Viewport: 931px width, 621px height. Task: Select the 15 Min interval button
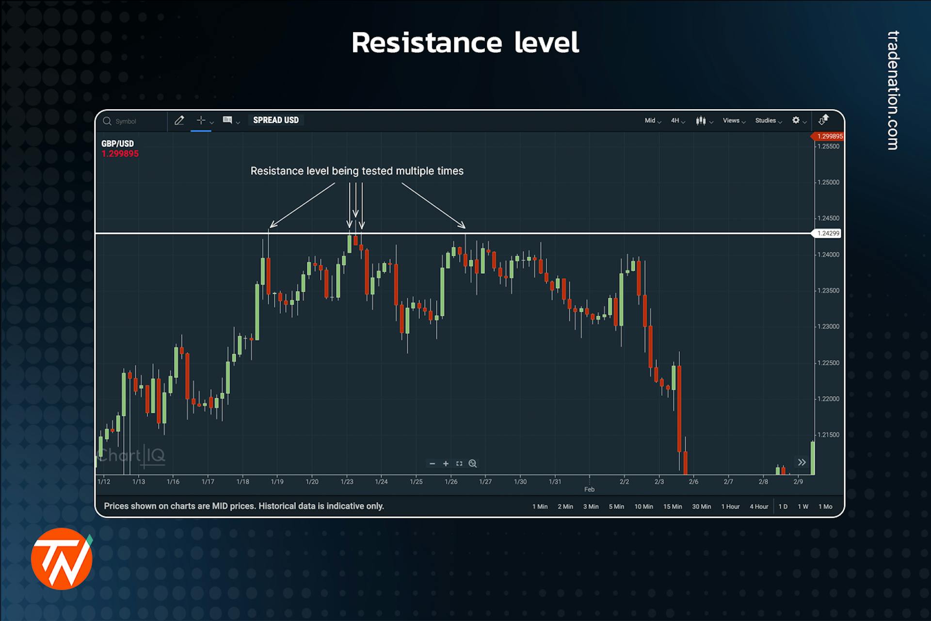point(673,506)
